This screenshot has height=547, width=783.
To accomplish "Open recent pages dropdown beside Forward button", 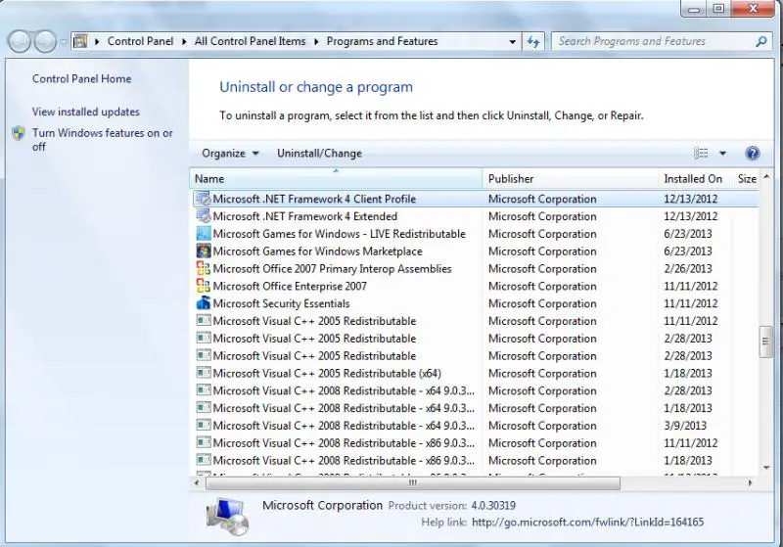I will click(64, 42).
